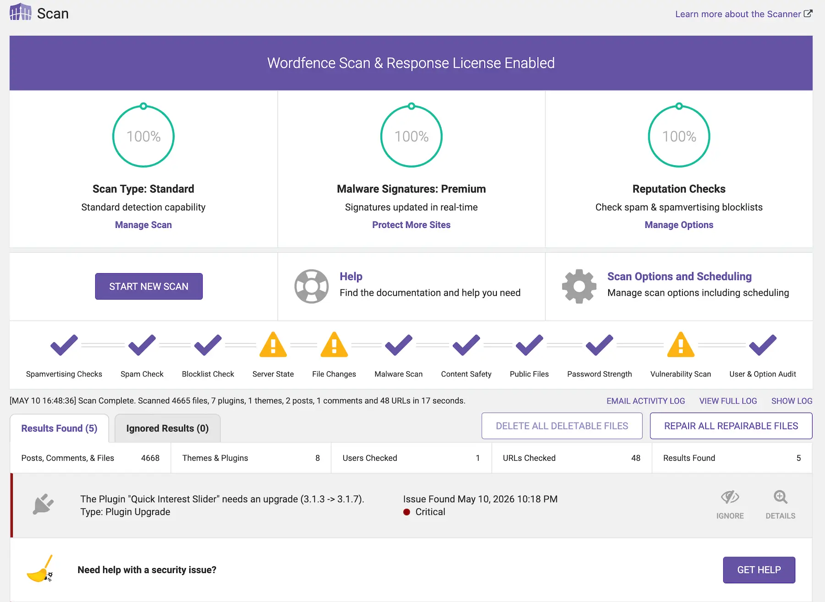The width and height of the screenshot is (825, 602).
Task: Ignore the Quick Interest Slider issue
Action: 730,505
